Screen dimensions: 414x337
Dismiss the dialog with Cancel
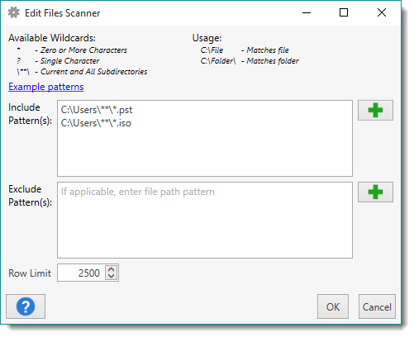tap(377, 306)
